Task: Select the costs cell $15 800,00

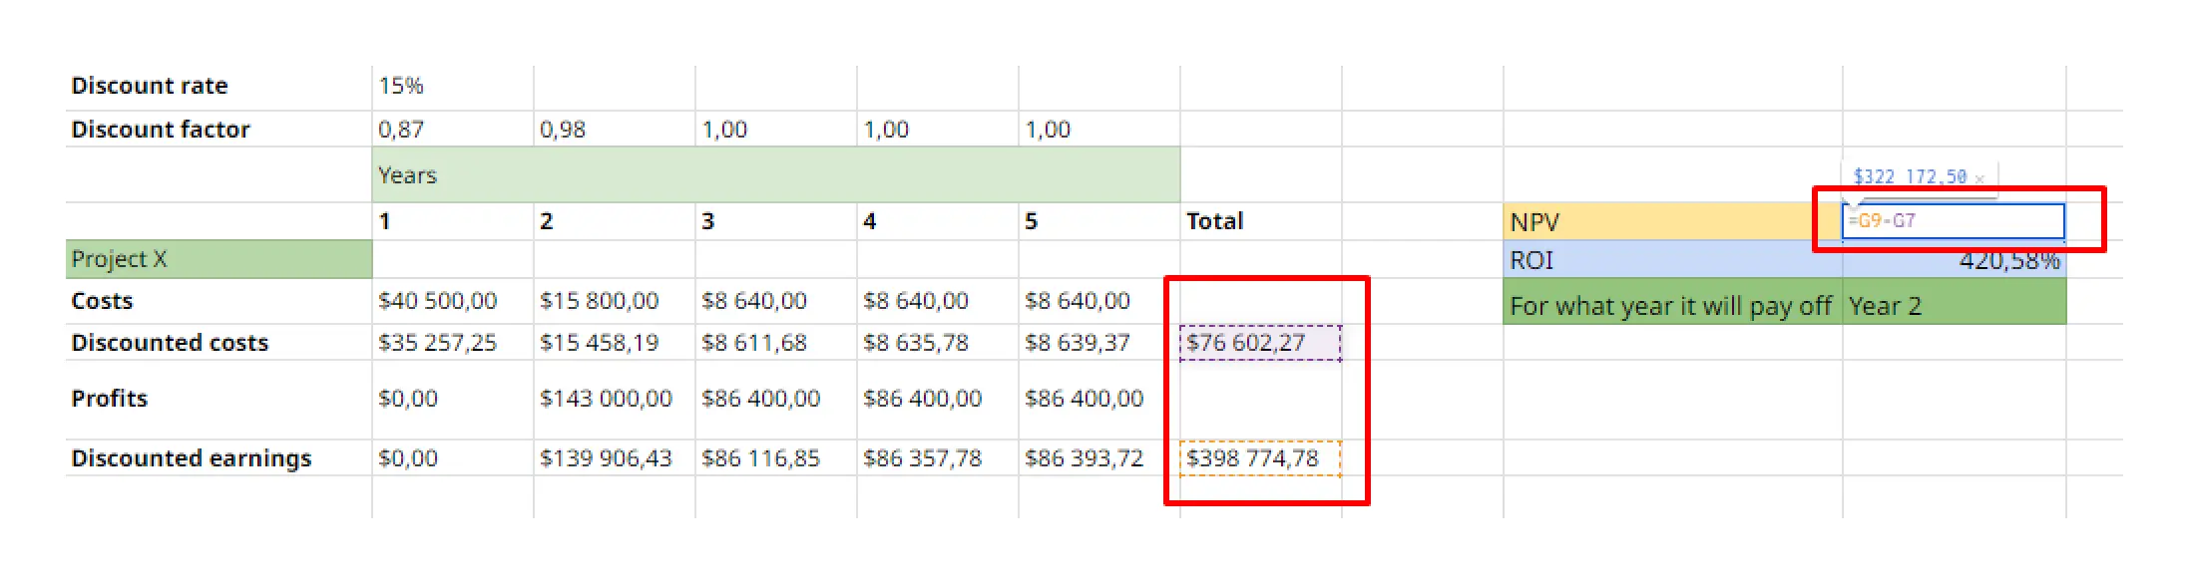Action: 615,301
